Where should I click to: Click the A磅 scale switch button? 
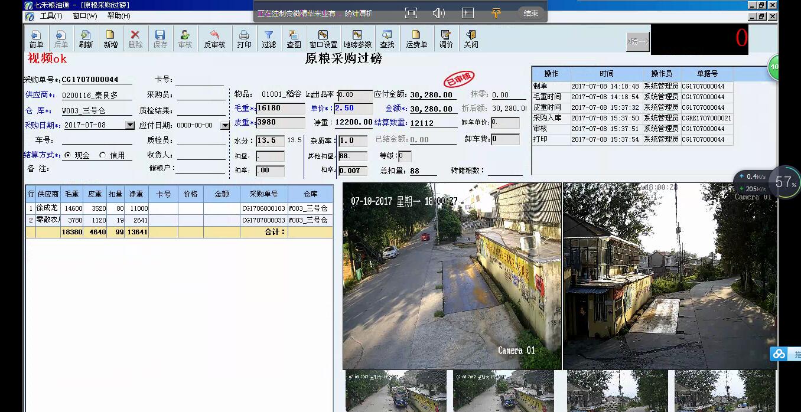(638, 41)
